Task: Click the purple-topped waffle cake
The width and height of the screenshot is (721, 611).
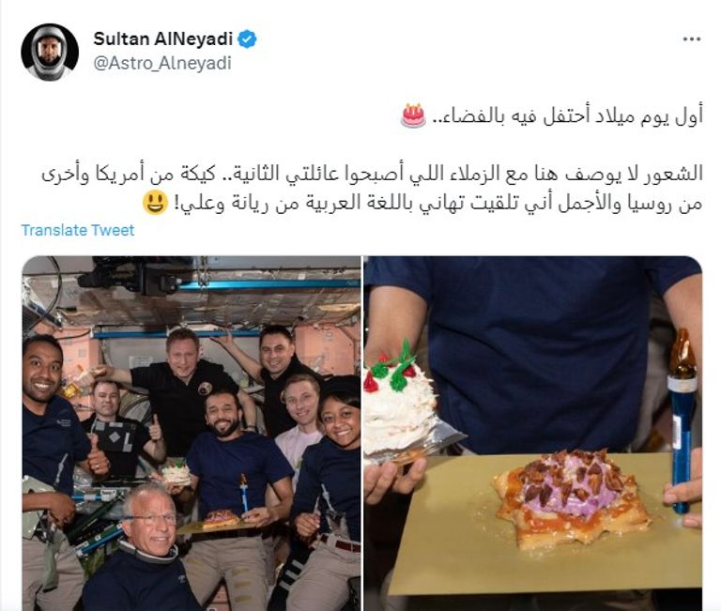Action: [x=572, y=496]
